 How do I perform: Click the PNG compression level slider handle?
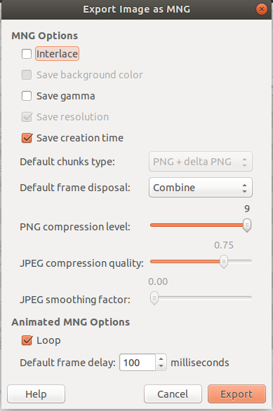click(x=247, y=225)
